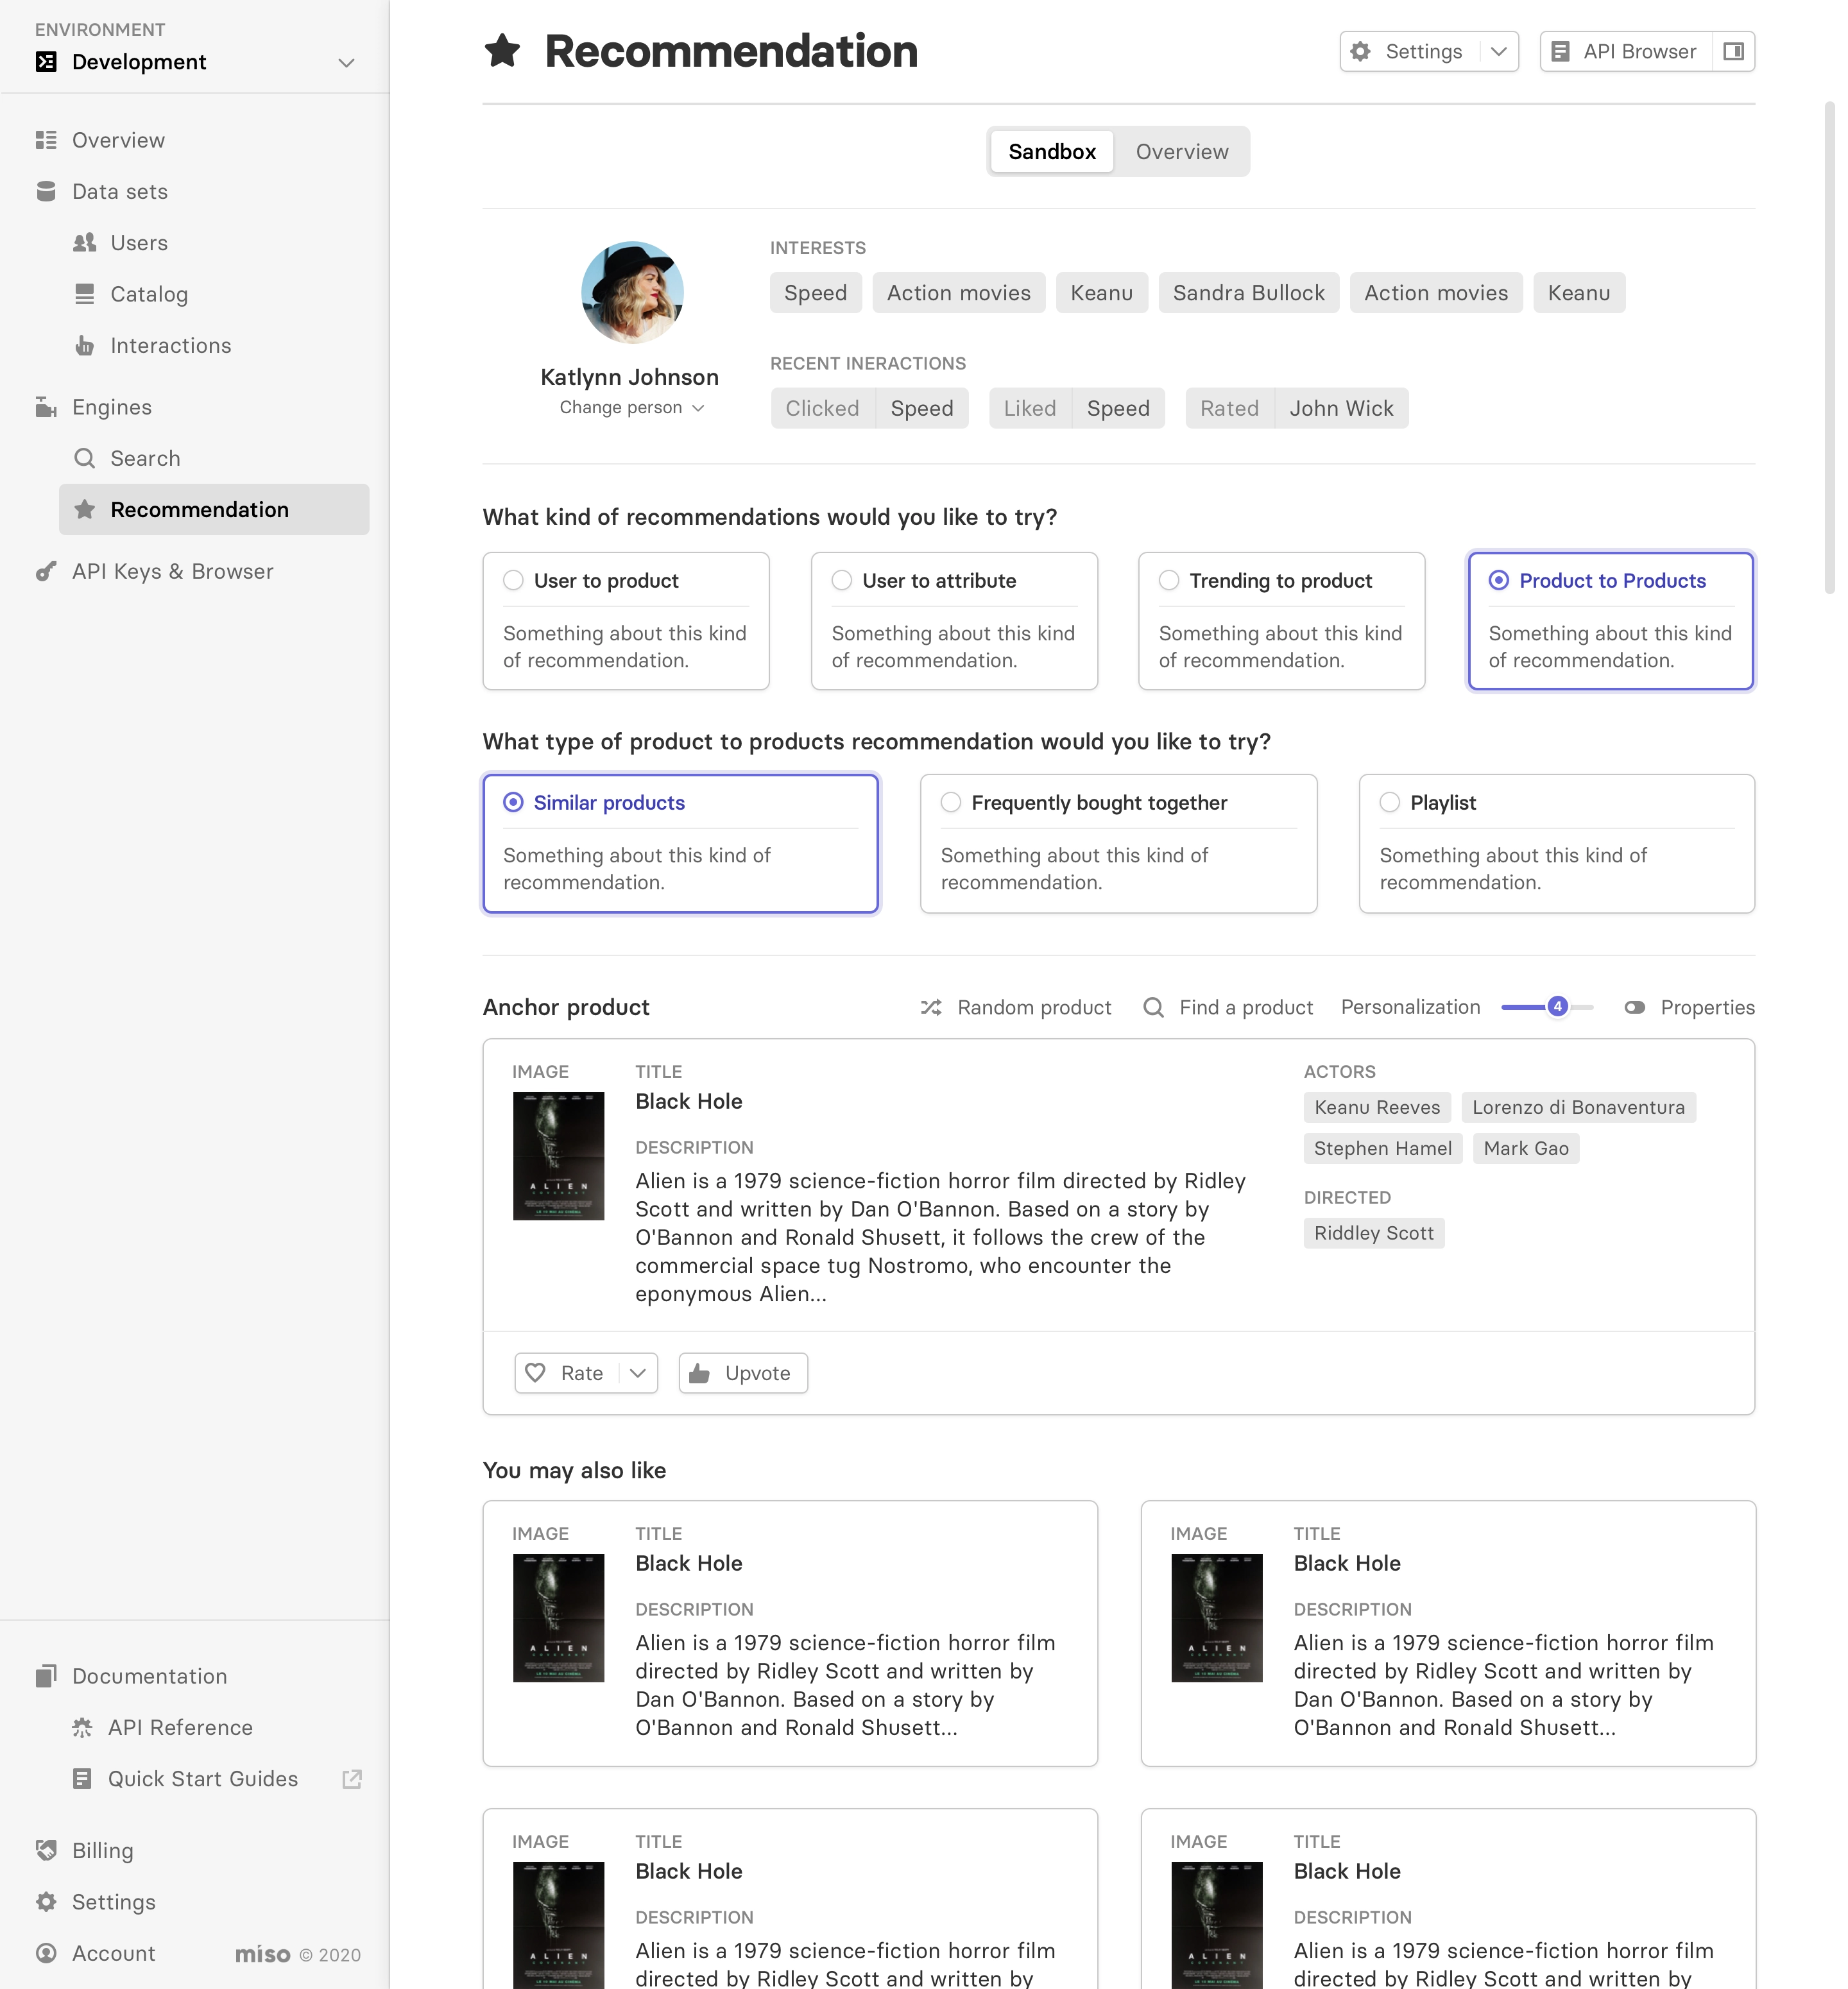Screen dimensions: 1848x1989
Task: Click the Mark Gao actor tag
Action: click(1526, 1148)
